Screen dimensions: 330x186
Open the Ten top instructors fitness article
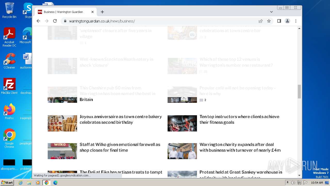[239, 119]
